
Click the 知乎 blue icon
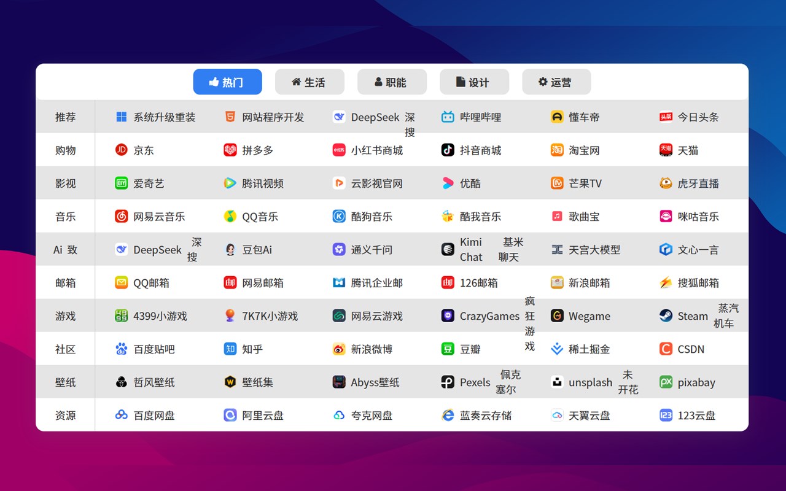(230, 349)
